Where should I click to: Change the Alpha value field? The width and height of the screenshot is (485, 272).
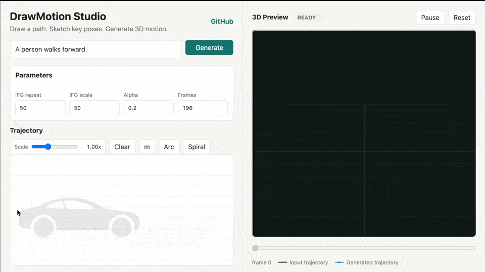click(149, 108)
